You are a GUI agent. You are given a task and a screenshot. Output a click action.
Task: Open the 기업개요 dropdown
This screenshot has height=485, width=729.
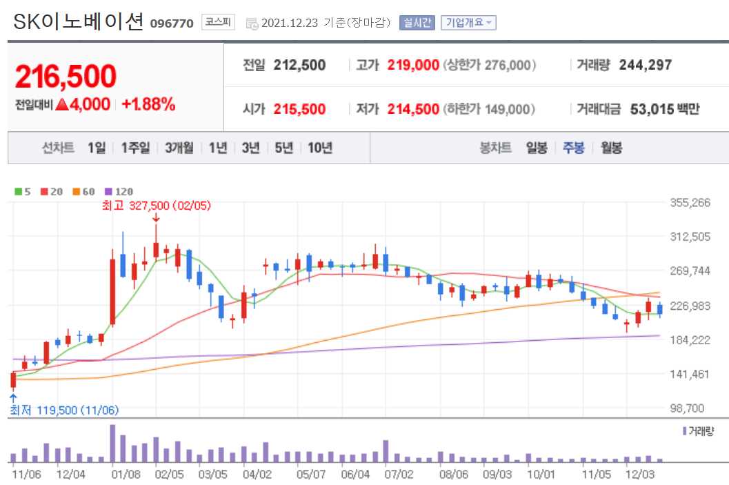point(468,21)
